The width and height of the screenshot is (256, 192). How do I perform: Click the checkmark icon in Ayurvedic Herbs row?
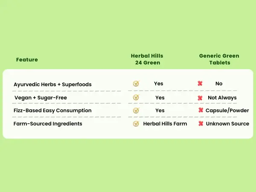(136, 84)
